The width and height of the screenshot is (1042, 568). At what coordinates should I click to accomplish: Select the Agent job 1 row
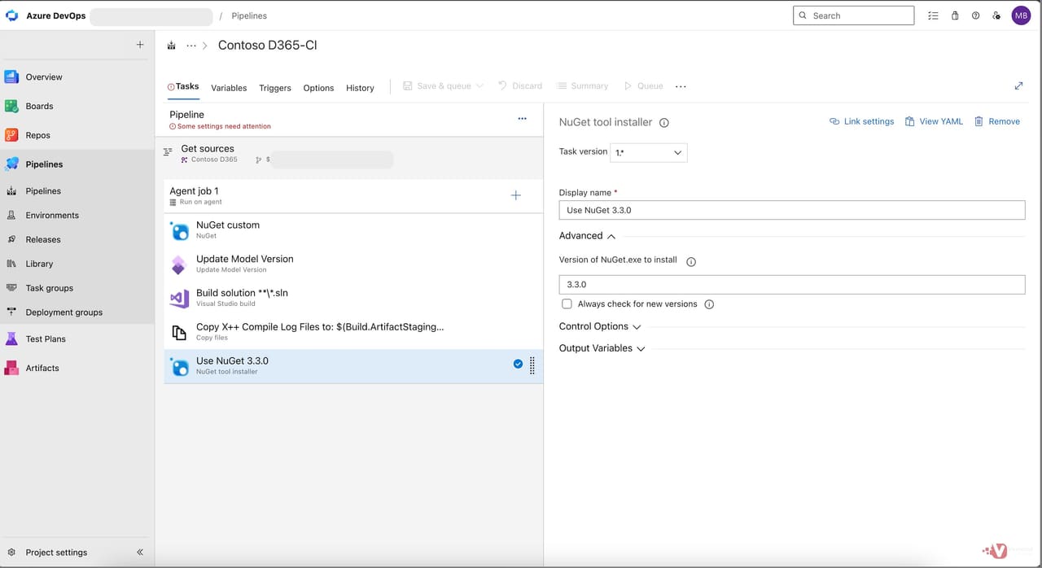(353, 195)
